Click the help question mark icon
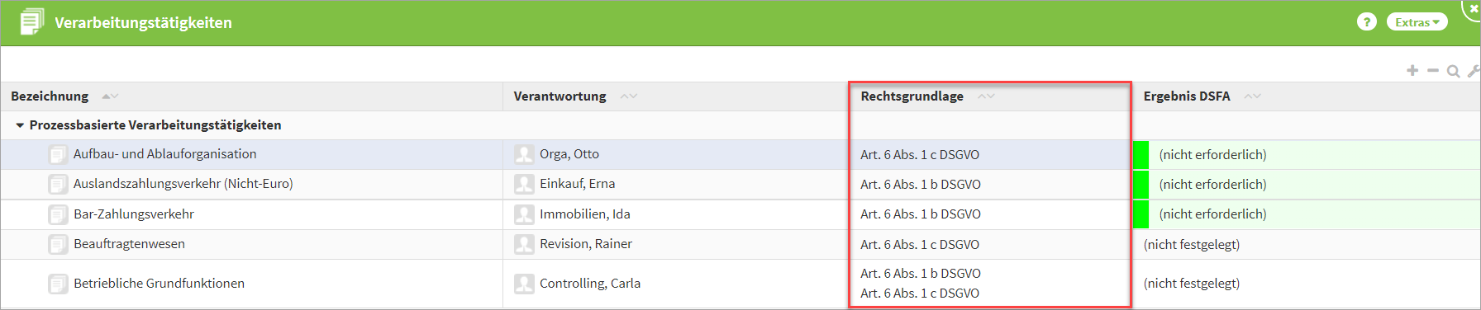The width and height of the screenshot is (1481, 310). 1367,22
